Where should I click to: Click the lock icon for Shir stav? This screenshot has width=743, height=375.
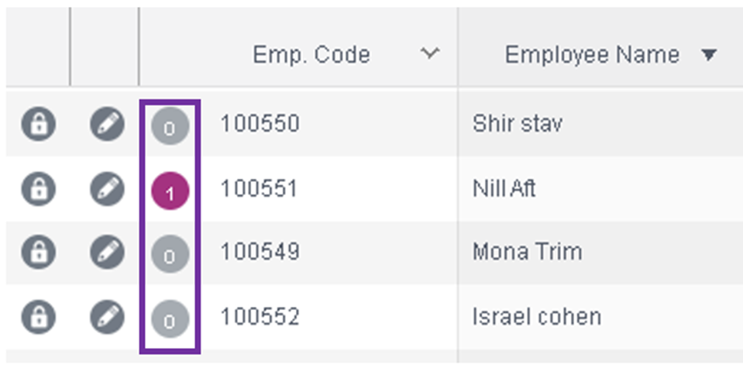pos(39,124)
